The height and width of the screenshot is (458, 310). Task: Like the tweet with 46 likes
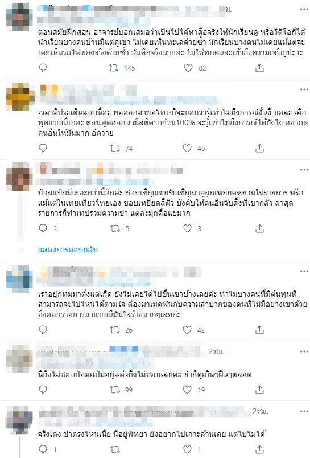pos(187,148)
